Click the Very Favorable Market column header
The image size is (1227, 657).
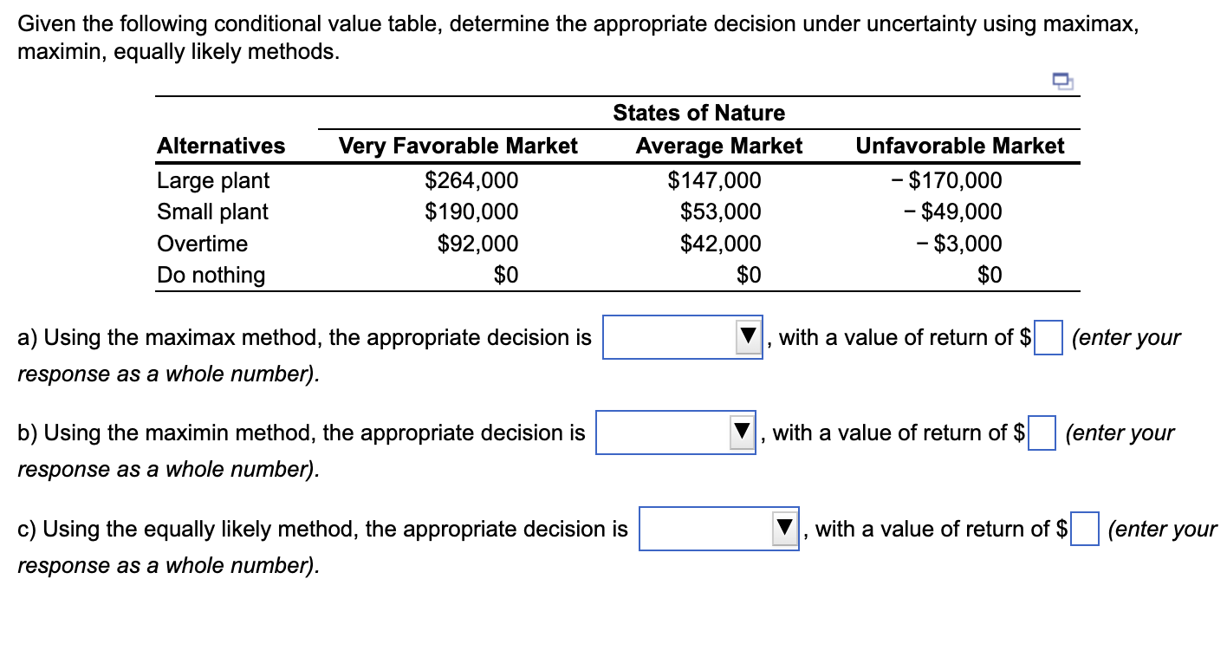tap(459, 146)
